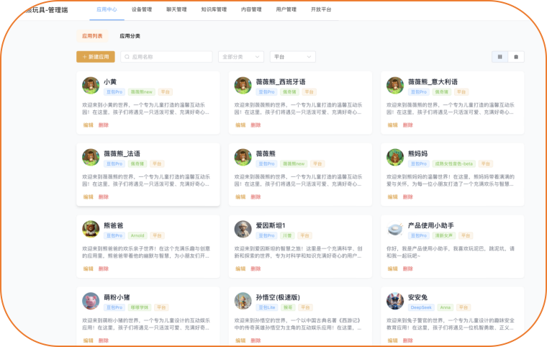Click the 熊妈妈 avatar icon

pyautogui.click(x=395, y=157)
